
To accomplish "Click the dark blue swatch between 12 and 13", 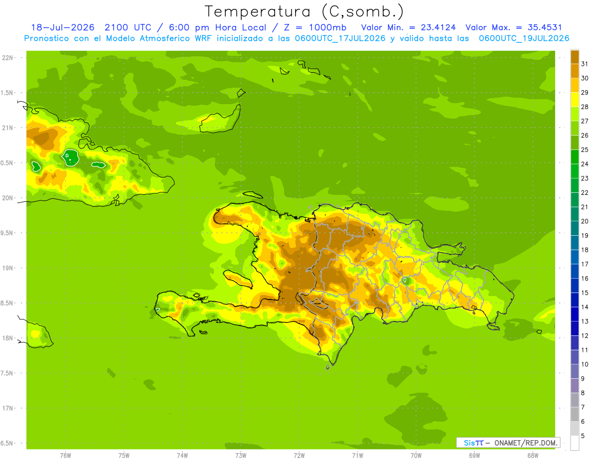I will [575, 328].
